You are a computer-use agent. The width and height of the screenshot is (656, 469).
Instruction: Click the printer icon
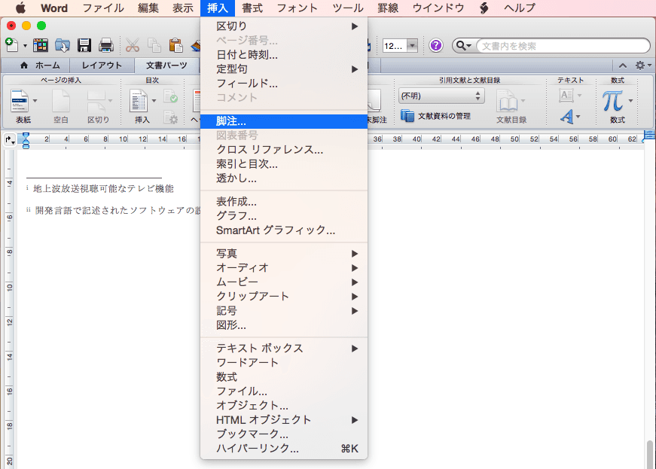(106, 45)
